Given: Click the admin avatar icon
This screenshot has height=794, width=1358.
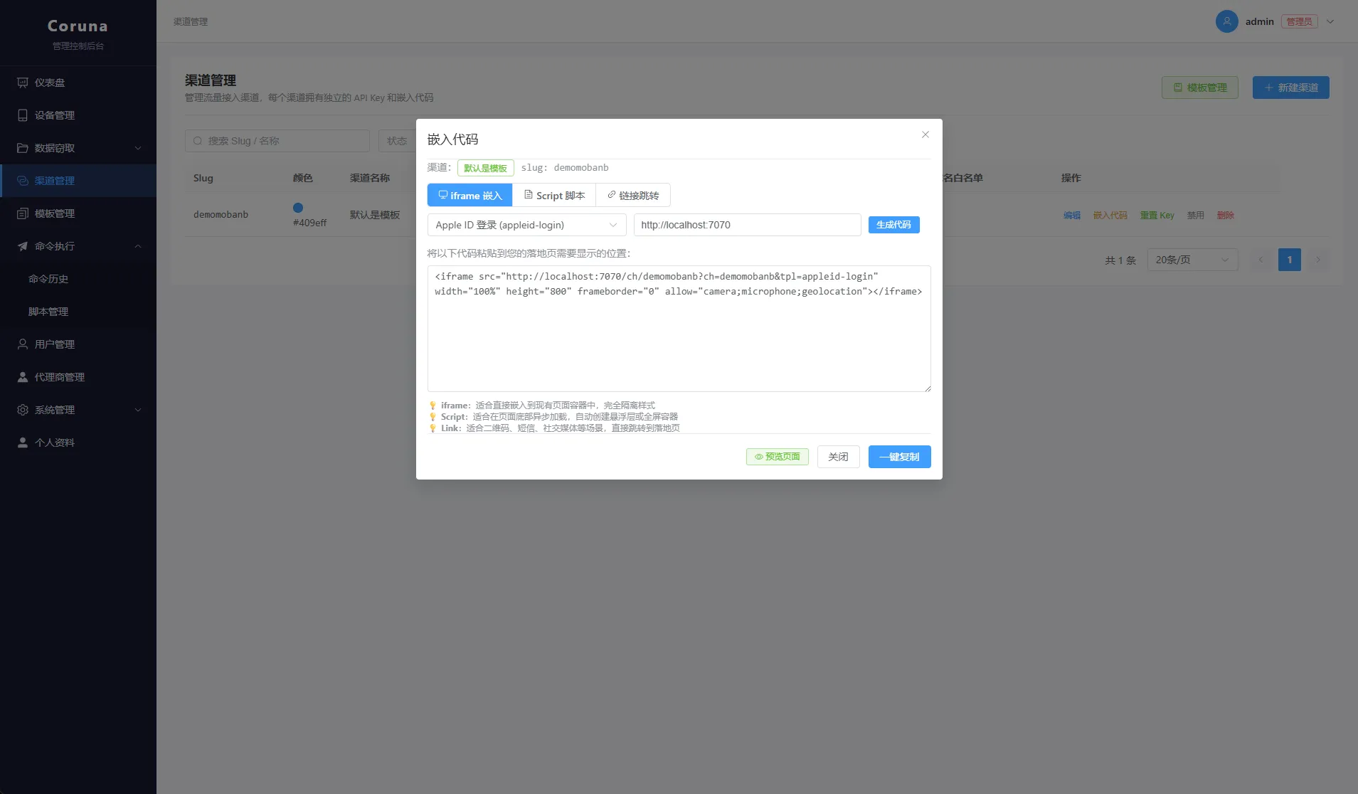Looking at the screenshot, I should coord(1227,21).
